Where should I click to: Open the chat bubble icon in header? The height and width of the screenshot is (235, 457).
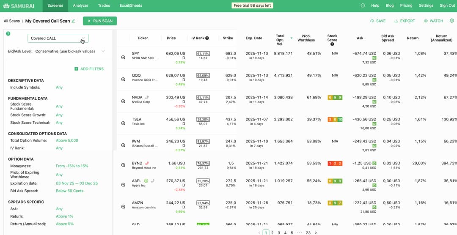point(363,5)
